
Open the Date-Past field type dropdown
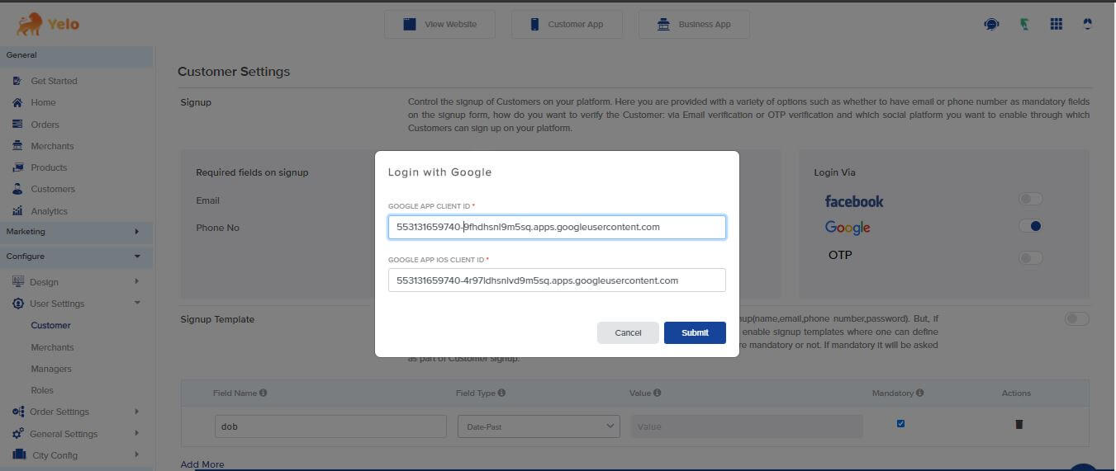point(538,426)
